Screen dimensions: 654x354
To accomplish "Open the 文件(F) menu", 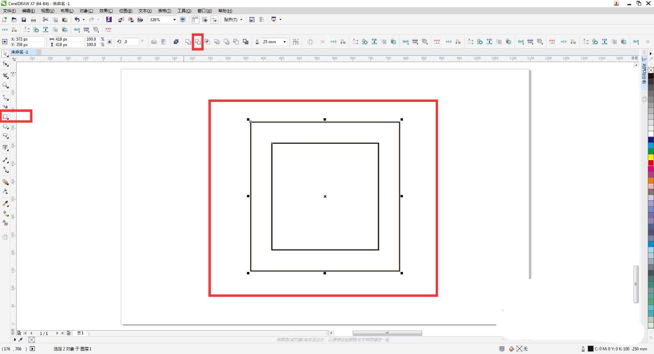I will point(9,11).
